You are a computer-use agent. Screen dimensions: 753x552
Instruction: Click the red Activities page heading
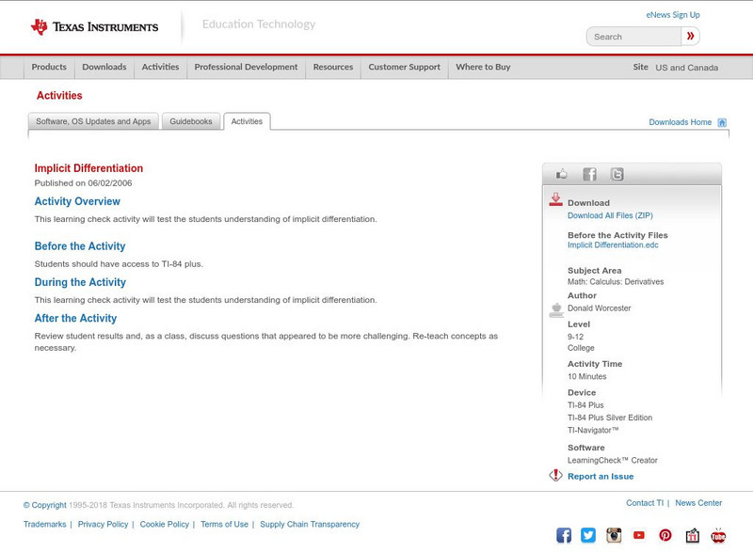coord(59,95)
